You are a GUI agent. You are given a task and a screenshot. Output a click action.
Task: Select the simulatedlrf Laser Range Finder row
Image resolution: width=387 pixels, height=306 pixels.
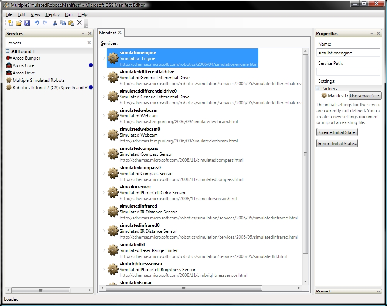point(197,250)
